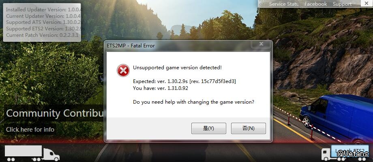The width and height of the screenshot is (373, 162).
Task: Click the 'Click here for info' link
Action: click(30, 130)
